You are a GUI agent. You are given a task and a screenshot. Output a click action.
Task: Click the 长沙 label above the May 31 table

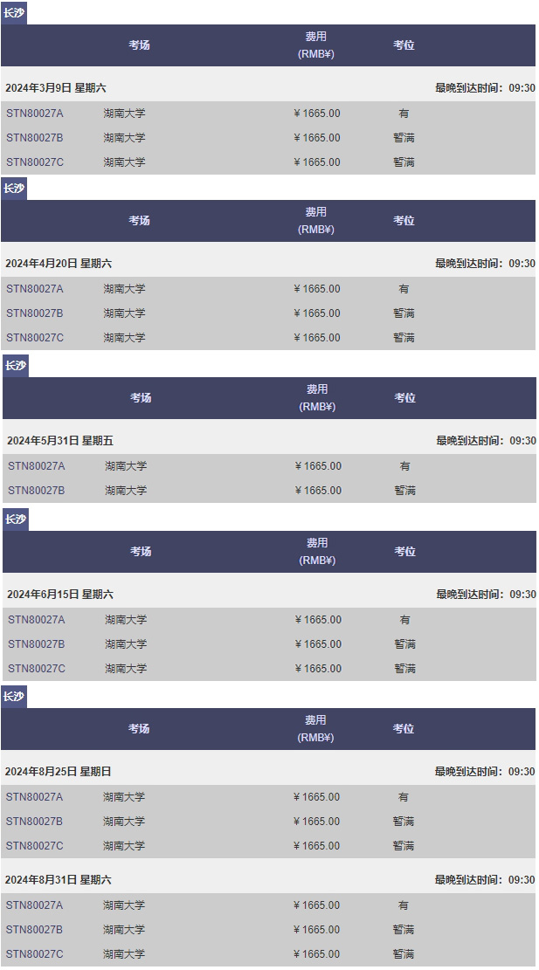click(x=16, y=366)
